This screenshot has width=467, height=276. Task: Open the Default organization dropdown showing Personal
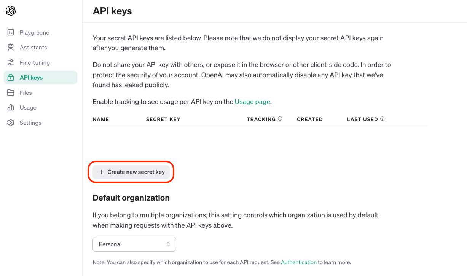point(134,244)
